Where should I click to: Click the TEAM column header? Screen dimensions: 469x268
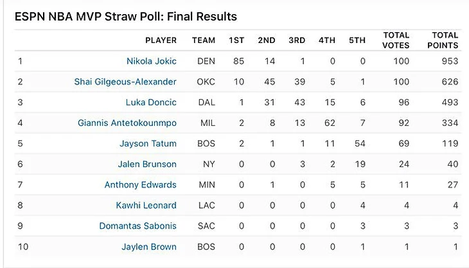click(204, 40)
